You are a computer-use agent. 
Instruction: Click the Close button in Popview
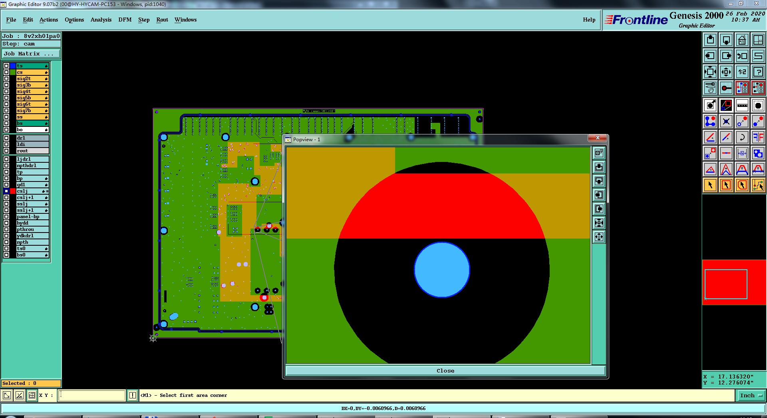point(445,371)
